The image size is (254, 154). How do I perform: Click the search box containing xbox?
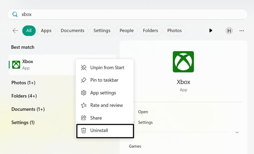click(127, 14)
